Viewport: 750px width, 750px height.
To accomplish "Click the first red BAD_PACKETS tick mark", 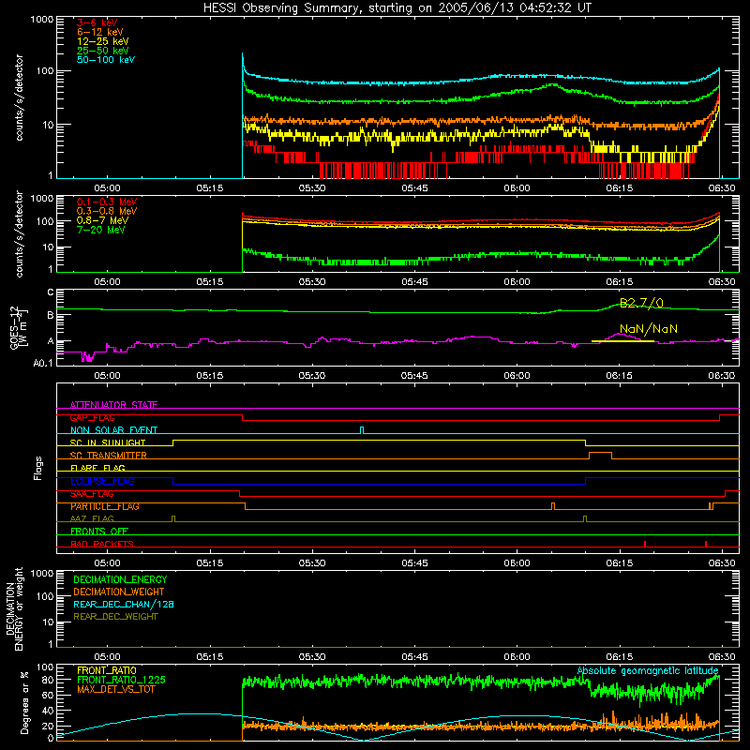I will 645,544.
